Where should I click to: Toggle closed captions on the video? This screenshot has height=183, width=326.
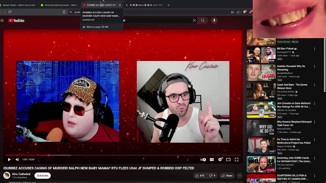point(212,160)
